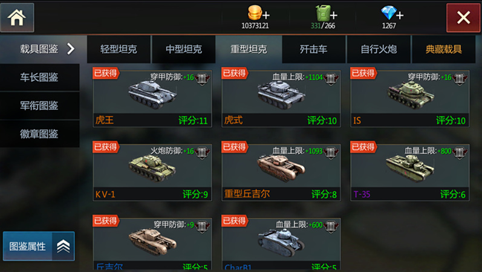Viewport: 482px width, 272px height.
Task: Go to the home screen icon
Action: coord(17,18)
